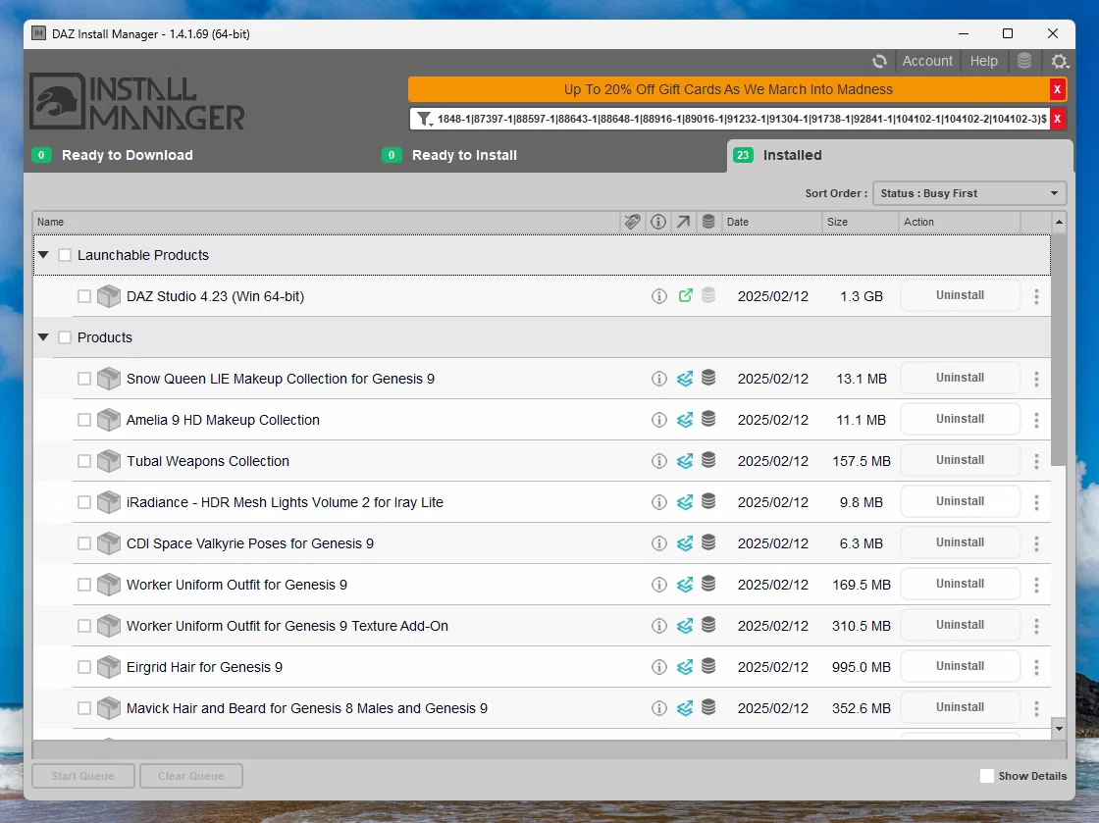Image resolution: width=1099 pixels, height=823 pixels.
Task: Select Amelia 9 HD Makeup Collection checkbox
Action: (84, 420)
